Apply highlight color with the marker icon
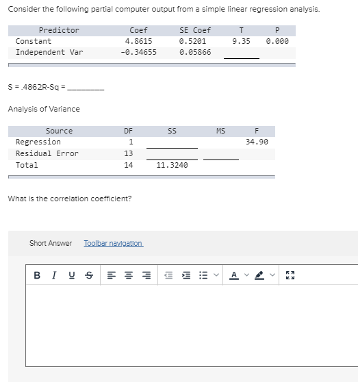This screenshot has width=358, height=382. (x=259, y=275)
